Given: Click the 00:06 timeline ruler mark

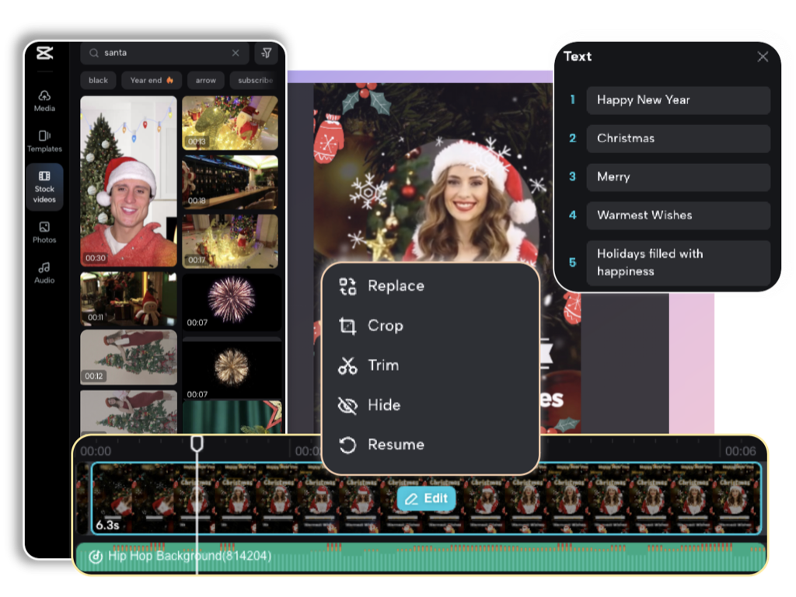Looking at the screenshot, I should [740, 451].
